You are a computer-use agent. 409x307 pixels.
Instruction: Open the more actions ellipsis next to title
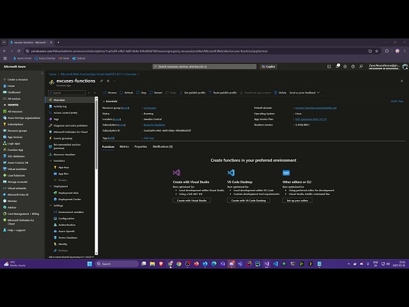pyautogui.click(x=114, y=81)
